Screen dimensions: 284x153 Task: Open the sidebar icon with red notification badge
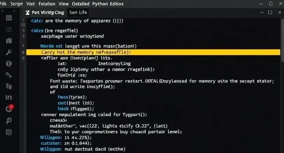9,109
